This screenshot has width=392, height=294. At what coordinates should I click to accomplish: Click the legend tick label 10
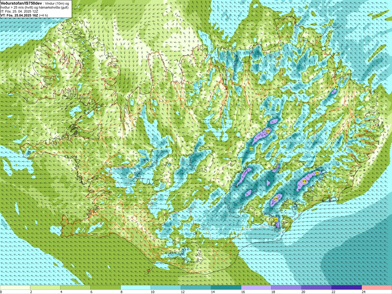[153, 292]
